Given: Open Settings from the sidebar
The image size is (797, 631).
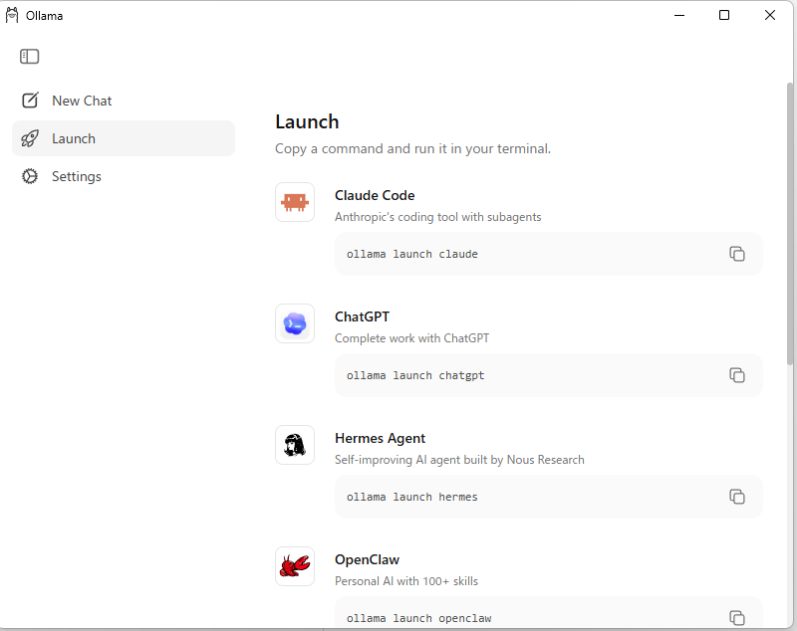Looking at the screenshot, I should pos(124,176).
